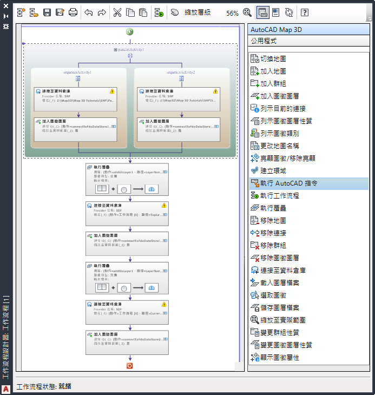Select the 變更群組性質 activity

point(309,333)
